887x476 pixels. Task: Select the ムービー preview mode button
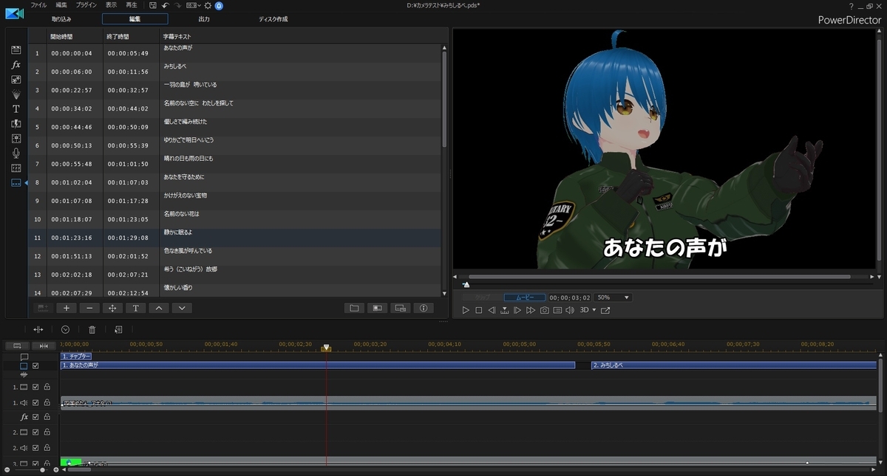(525, 297)
